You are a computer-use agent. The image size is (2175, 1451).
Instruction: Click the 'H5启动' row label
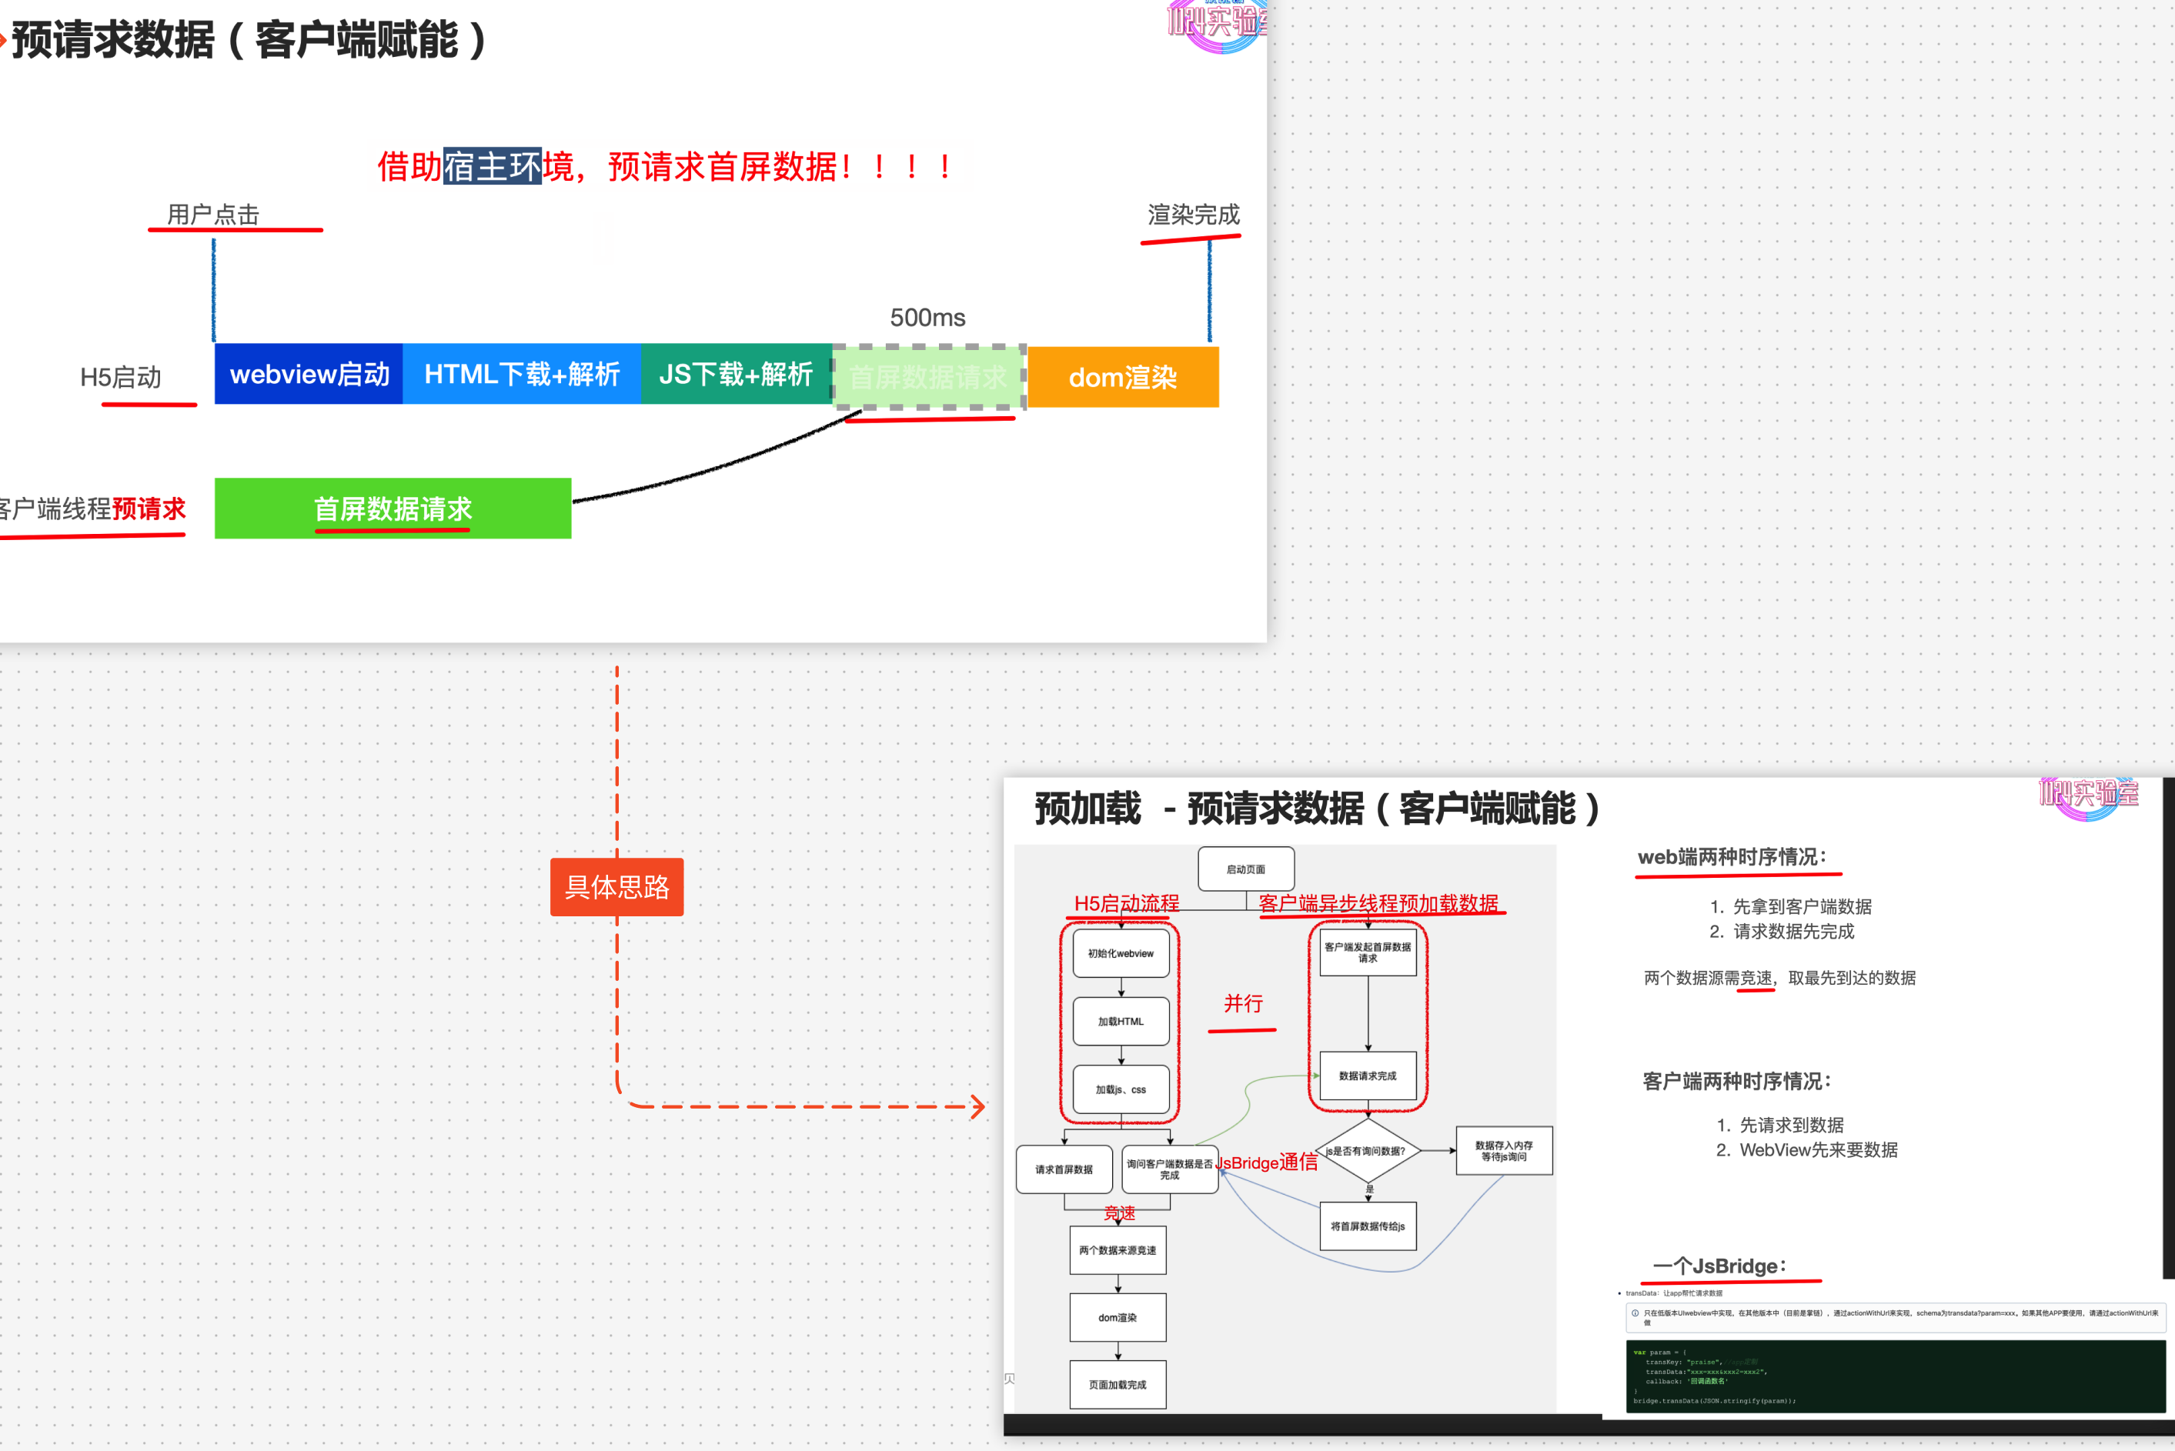tap(120, 377)
